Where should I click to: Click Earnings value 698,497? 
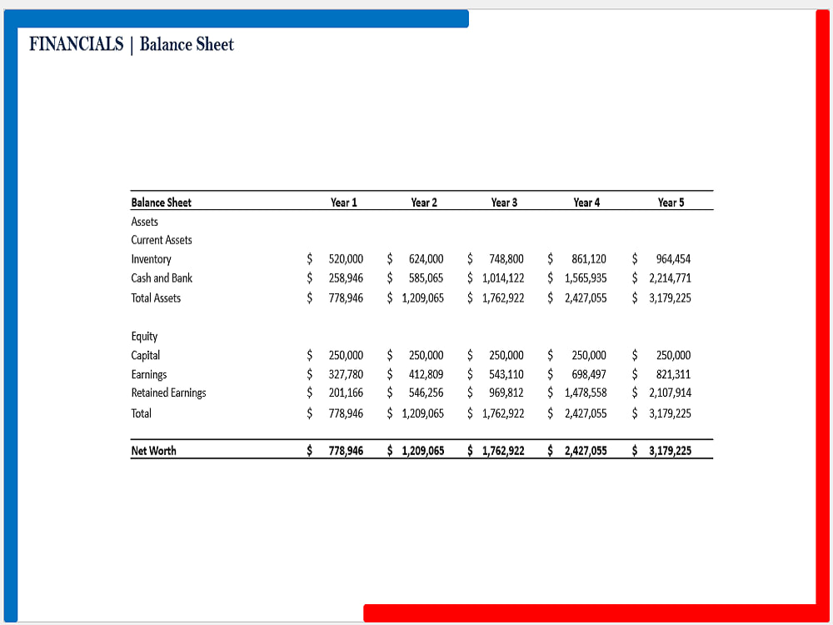pos(589,375)
